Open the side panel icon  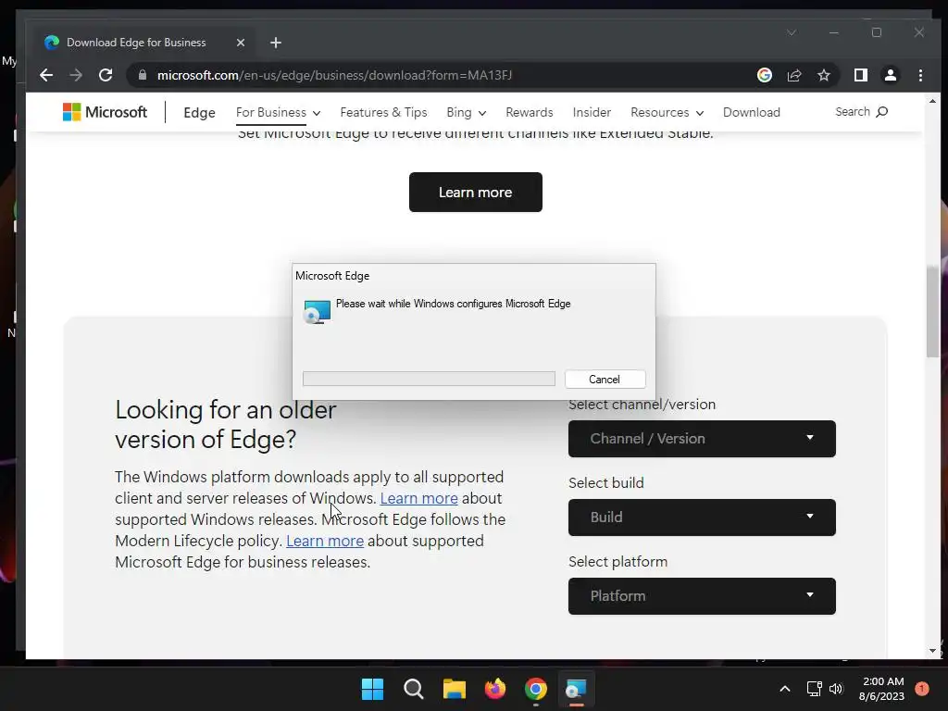pos(860,75)
